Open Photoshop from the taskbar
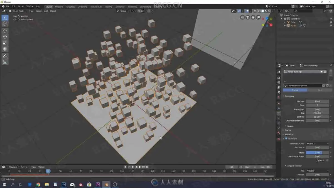This screenshot has height=188, width=334. [x=64, y=184]
